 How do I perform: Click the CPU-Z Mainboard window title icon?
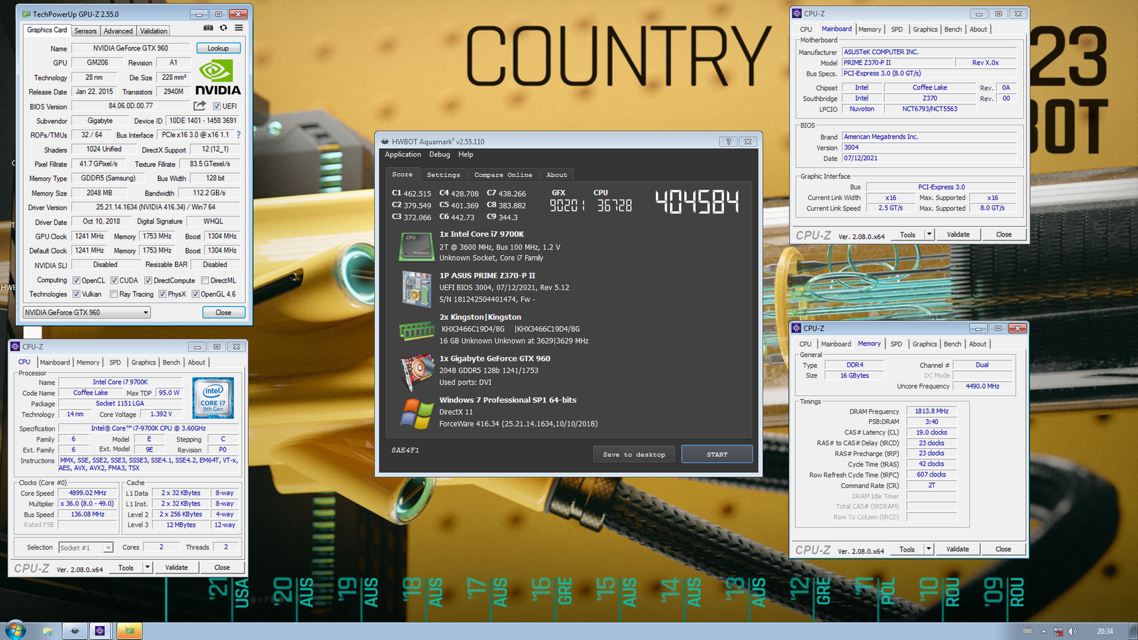797,13
